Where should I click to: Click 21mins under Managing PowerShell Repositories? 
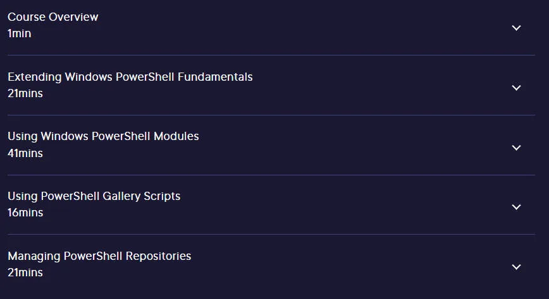pyautogui.click(x=25, y=273)
